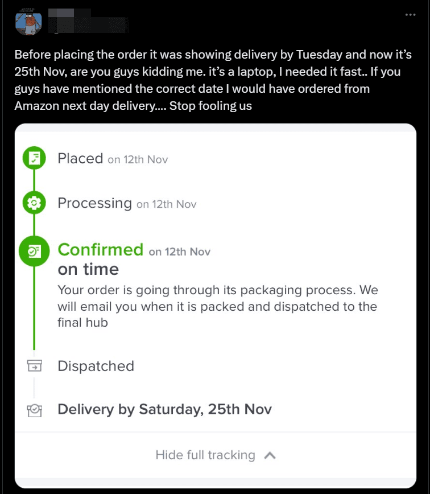Click the Delivery by Saturday text
The image size is (430, 494).
[x=164, y=409]
